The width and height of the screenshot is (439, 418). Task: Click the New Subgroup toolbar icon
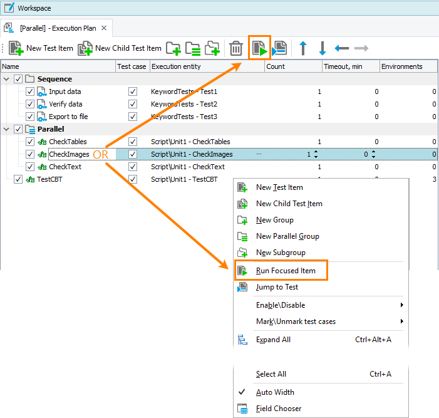[212, 48]
